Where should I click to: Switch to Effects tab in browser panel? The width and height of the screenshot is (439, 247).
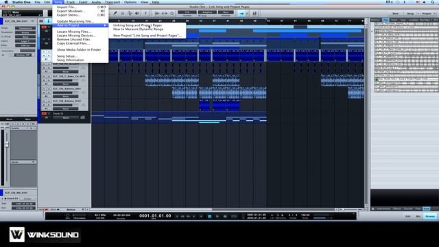[x=396, y=209]
